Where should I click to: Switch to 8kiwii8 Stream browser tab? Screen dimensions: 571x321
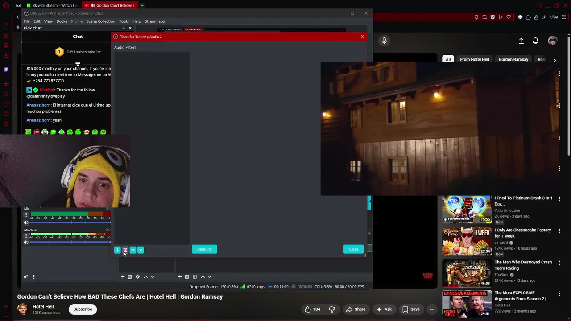pos(52,5)
